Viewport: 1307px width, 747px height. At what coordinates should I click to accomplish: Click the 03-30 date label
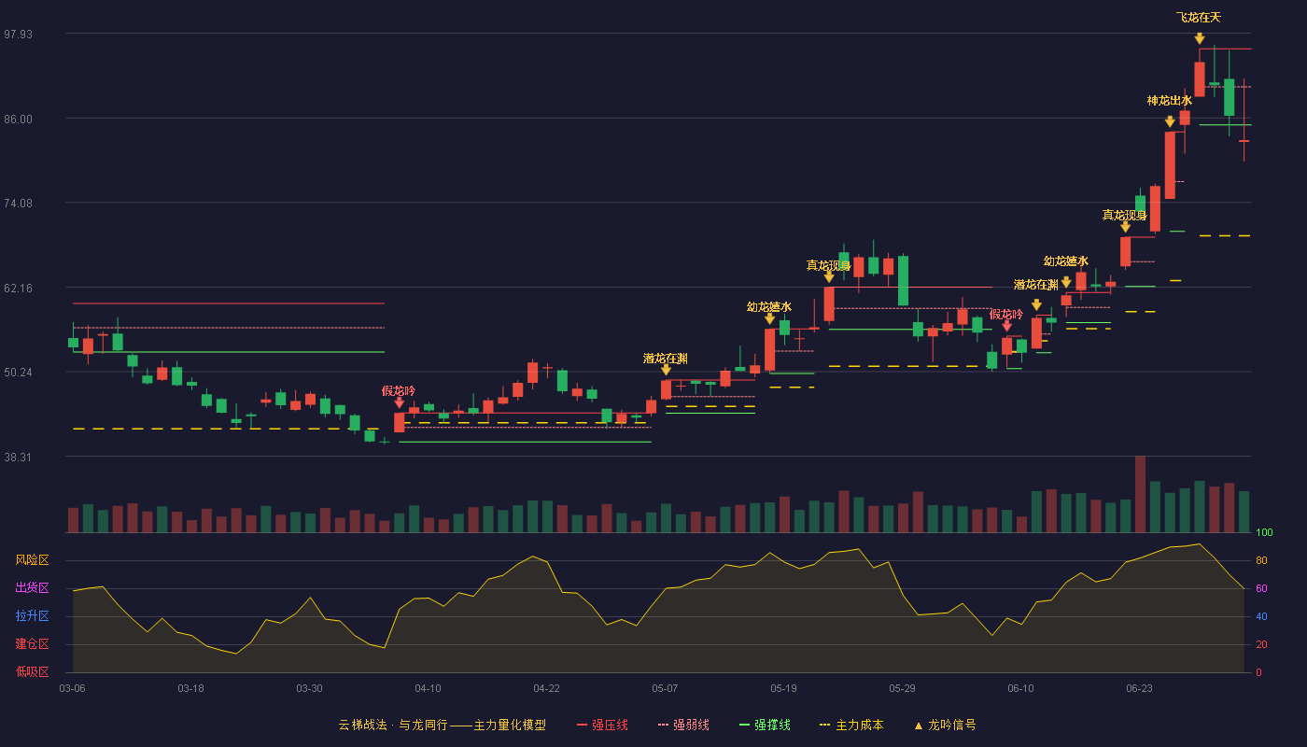(x=309, y=688)
